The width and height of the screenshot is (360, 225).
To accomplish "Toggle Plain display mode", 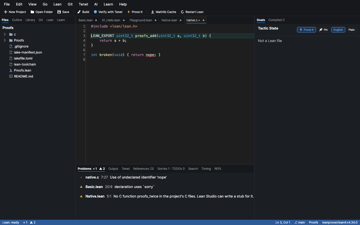I will click(351, 30).
